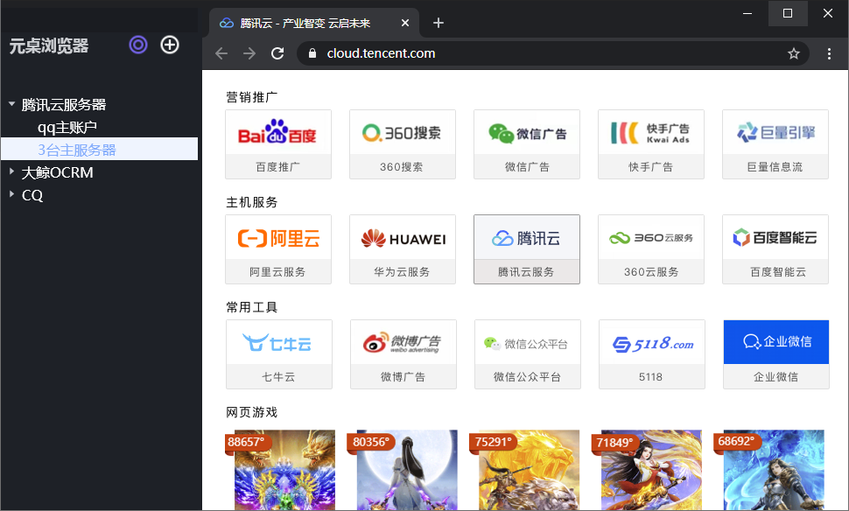Viewport: 849px width, 511px height.
Task: Open a new tab with plus button
Action: pyautogui.click(x=439, y=23)
